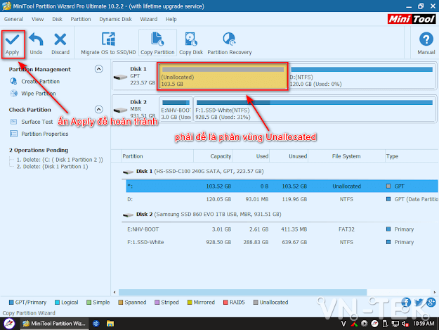Discard all pending changes

coord(60,44)
